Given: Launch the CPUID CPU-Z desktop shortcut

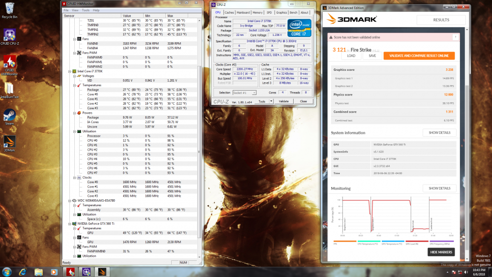Looking at the screenshot, I should pyautogui.click(x=9, y=37).
